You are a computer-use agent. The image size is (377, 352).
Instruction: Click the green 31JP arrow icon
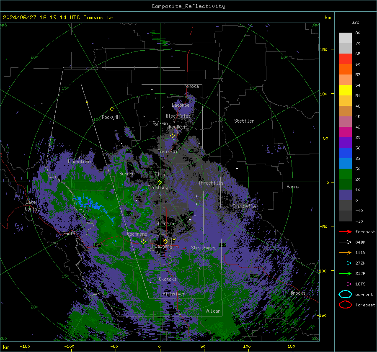click(x=345, y=273)
